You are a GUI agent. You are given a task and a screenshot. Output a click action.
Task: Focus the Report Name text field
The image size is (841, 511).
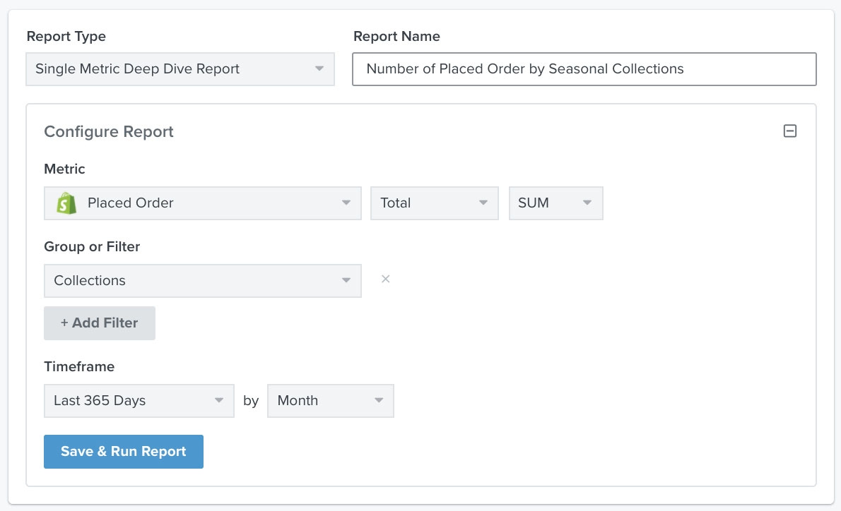coord(584,69)
